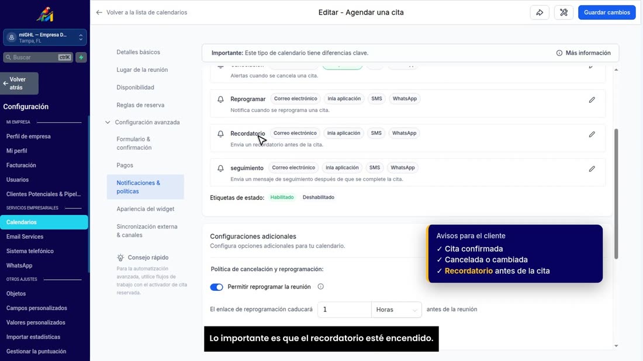The width and height of the screenshot is (643, 361).
Task: Open 'Apariencia del widget' tab
Action: click(145, 209)
